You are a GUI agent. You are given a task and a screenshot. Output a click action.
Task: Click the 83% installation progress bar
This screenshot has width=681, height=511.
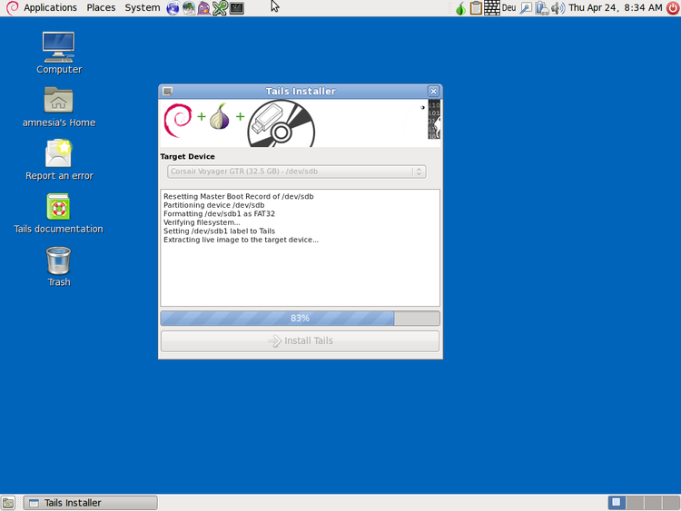300,319
